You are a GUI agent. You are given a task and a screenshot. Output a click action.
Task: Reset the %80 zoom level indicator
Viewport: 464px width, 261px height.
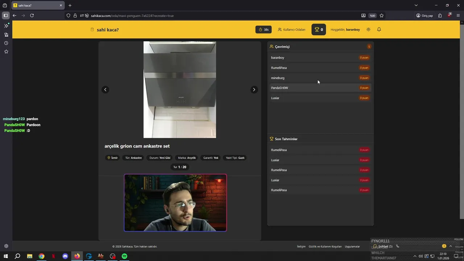click(x=372, y=16)
